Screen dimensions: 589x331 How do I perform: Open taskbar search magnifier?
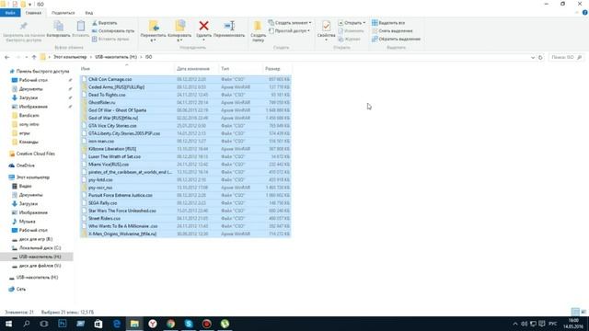tap(27, 324)
